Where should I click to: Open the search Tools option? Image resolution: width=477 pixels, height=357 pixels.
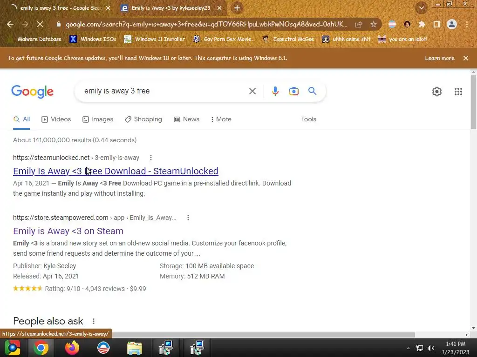pos(308,119)
